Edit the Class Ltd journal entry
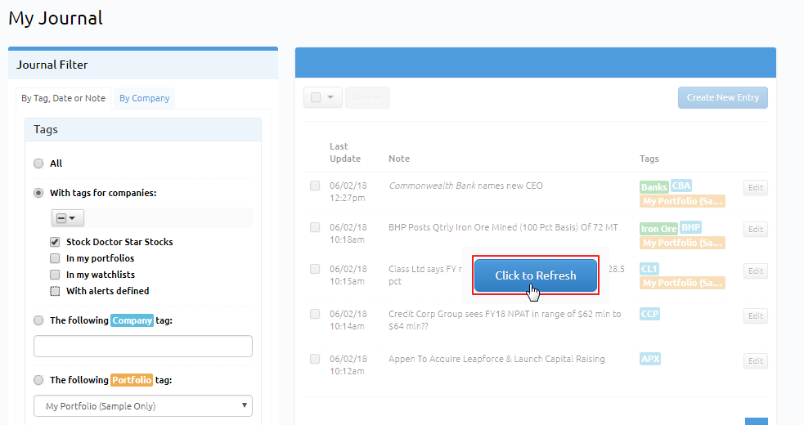Screen dimensions: 804x425 tap(755, 271)
